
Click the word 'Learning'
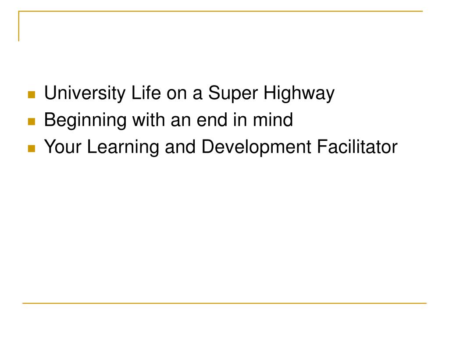123,147
